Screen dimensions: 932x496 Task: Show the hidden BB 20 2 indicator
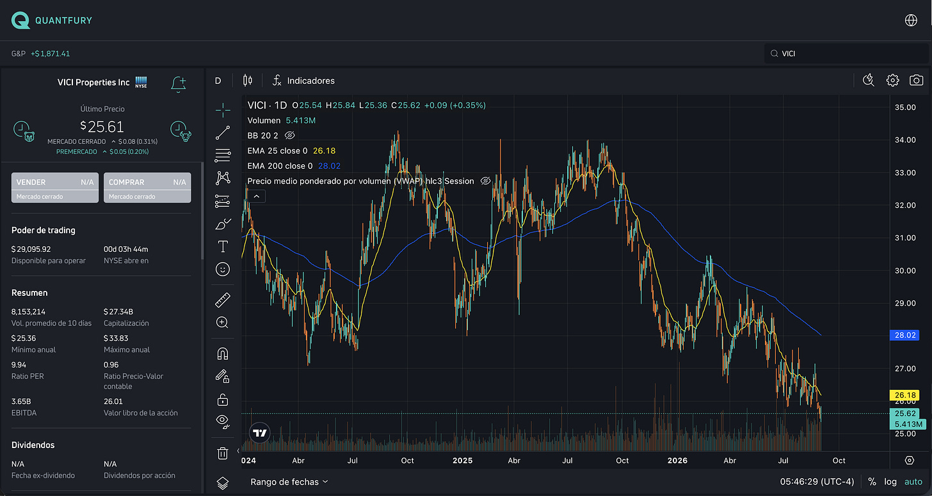click(x=289, y=136)
